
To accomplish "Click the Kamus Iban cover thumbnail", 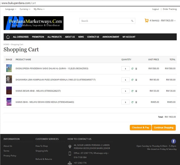I will (9, 102).
